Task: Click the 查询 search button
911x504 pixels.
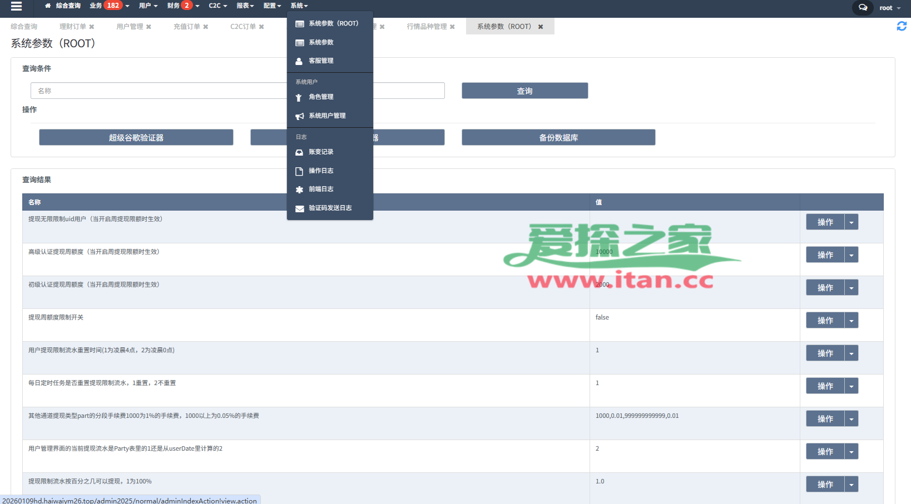Action: (x=524, y=91)
